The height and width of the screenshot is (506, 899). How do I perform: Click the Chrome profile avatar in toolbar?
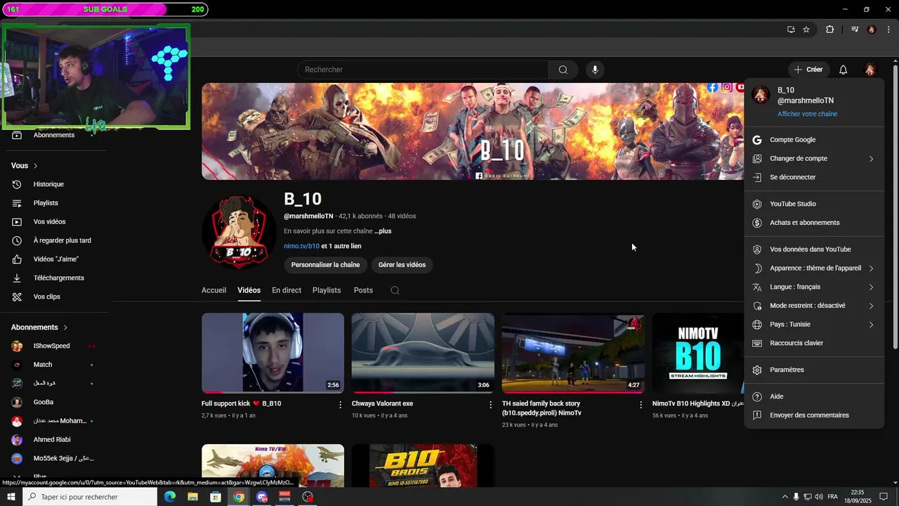tap(872, 30)
